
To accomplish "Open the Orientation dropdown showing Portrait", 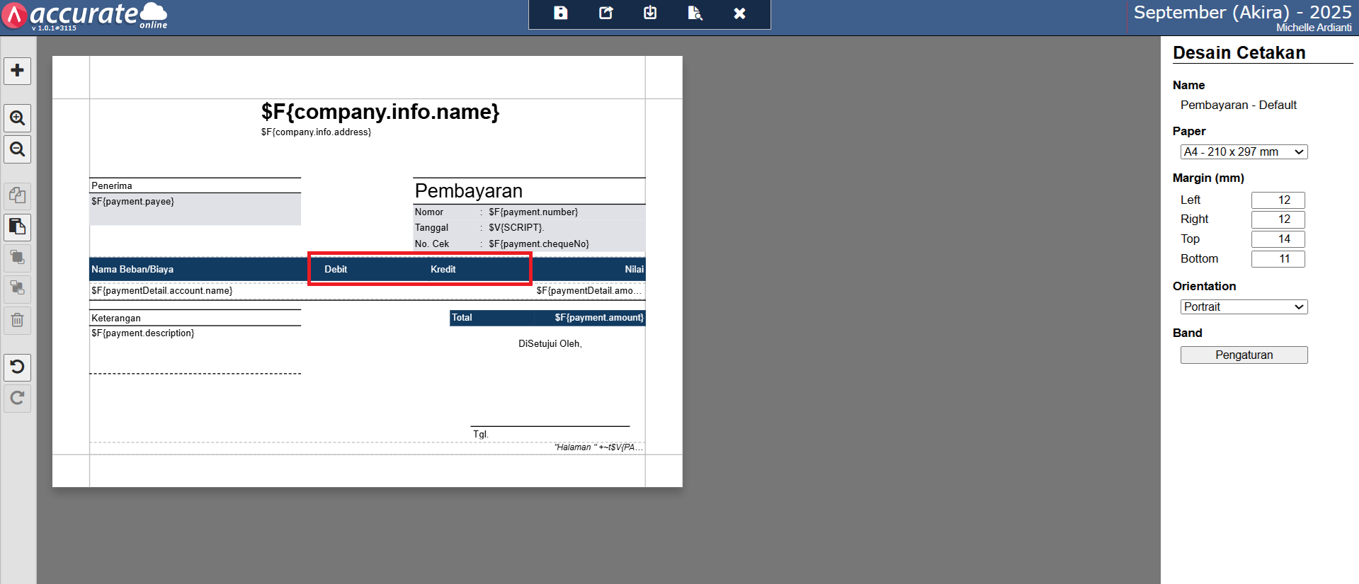I will (1243, 307).
